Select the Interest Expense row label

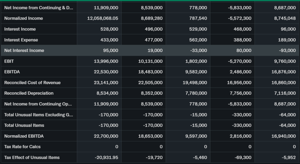point(21,40)
